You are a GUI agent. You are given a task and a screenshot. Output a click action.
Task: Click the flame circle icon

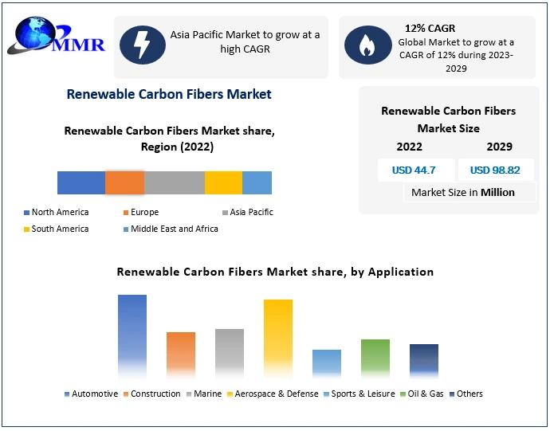[x=368, y=45]
